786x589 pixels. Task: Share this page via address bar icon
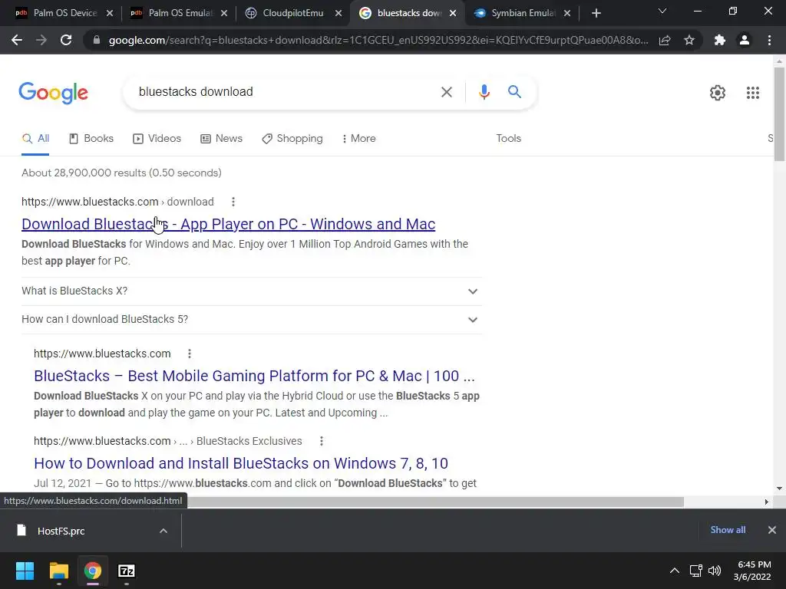(665, 40)
